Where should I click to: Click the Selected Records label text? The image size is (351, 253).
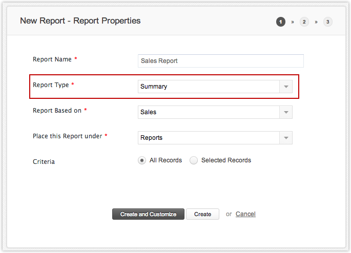coord(226,160)
